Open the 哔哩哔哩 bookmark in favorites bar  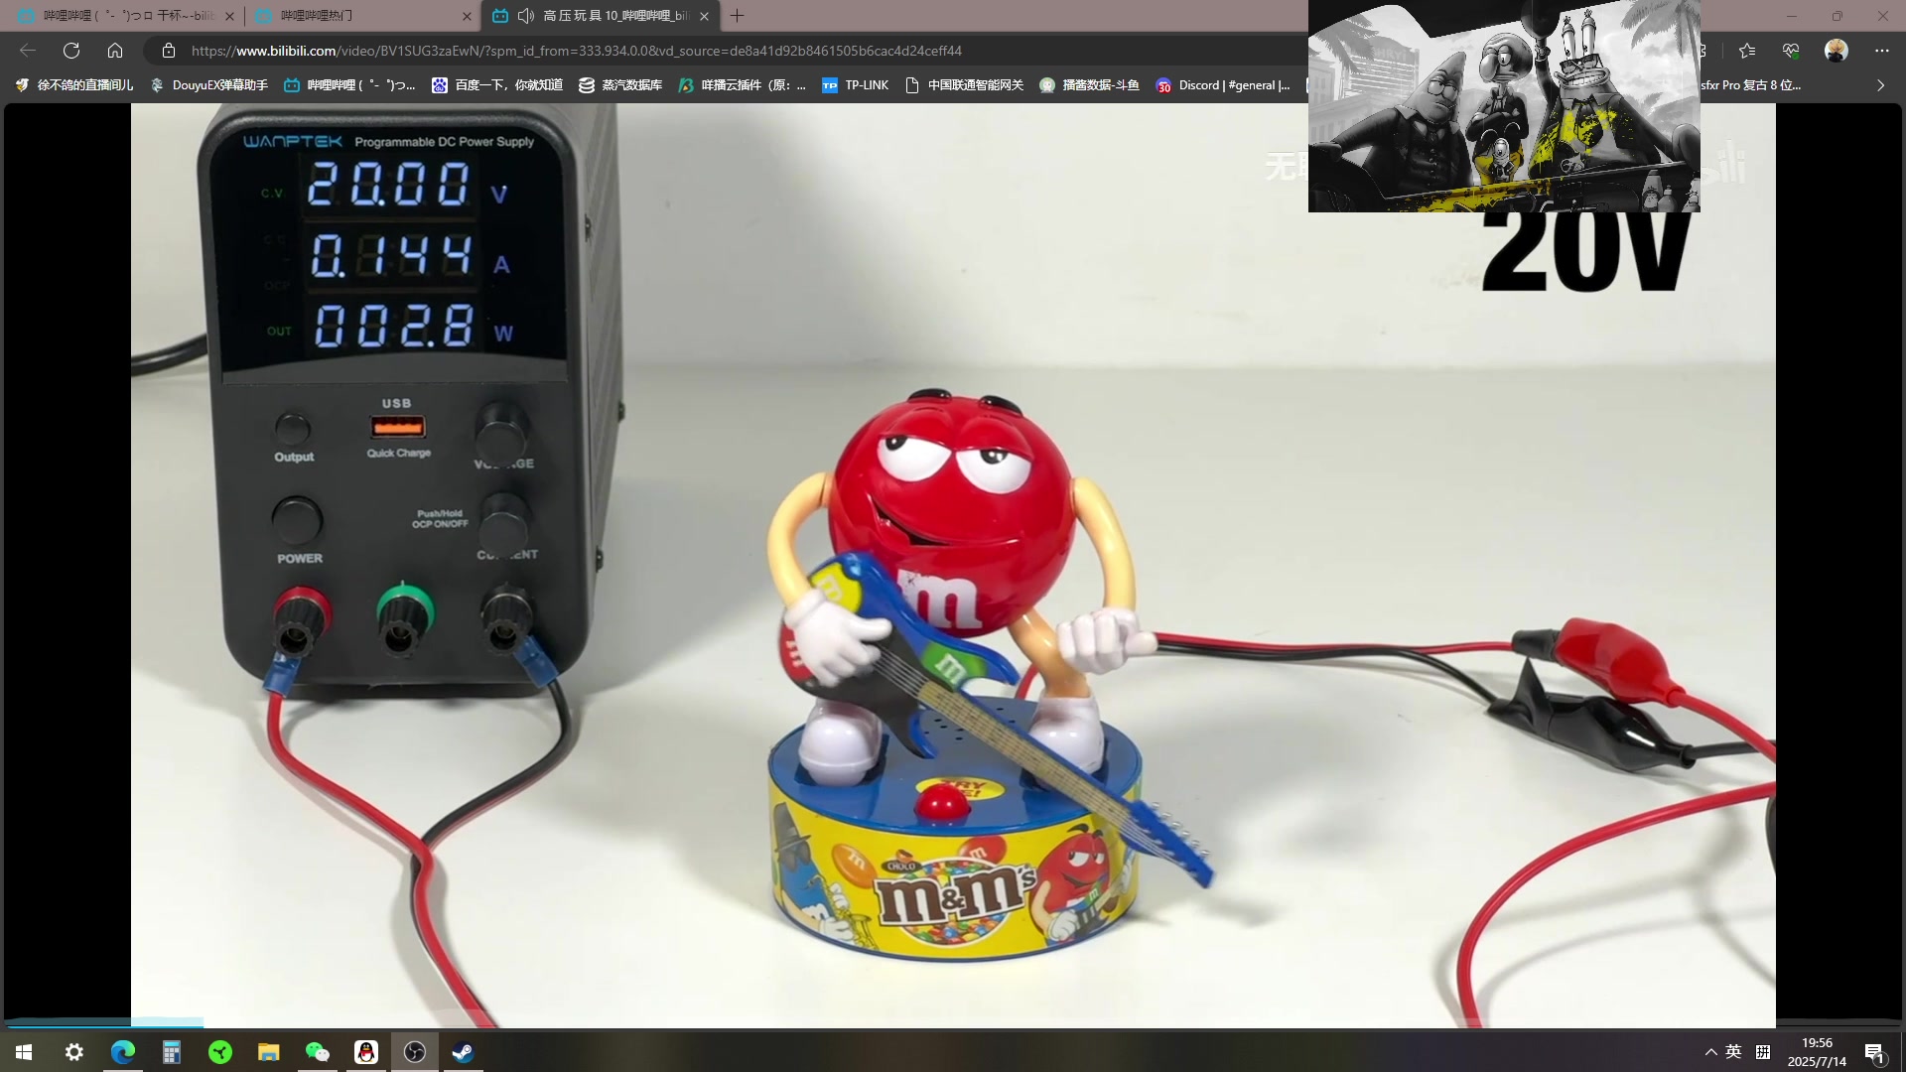click(349, 85)
